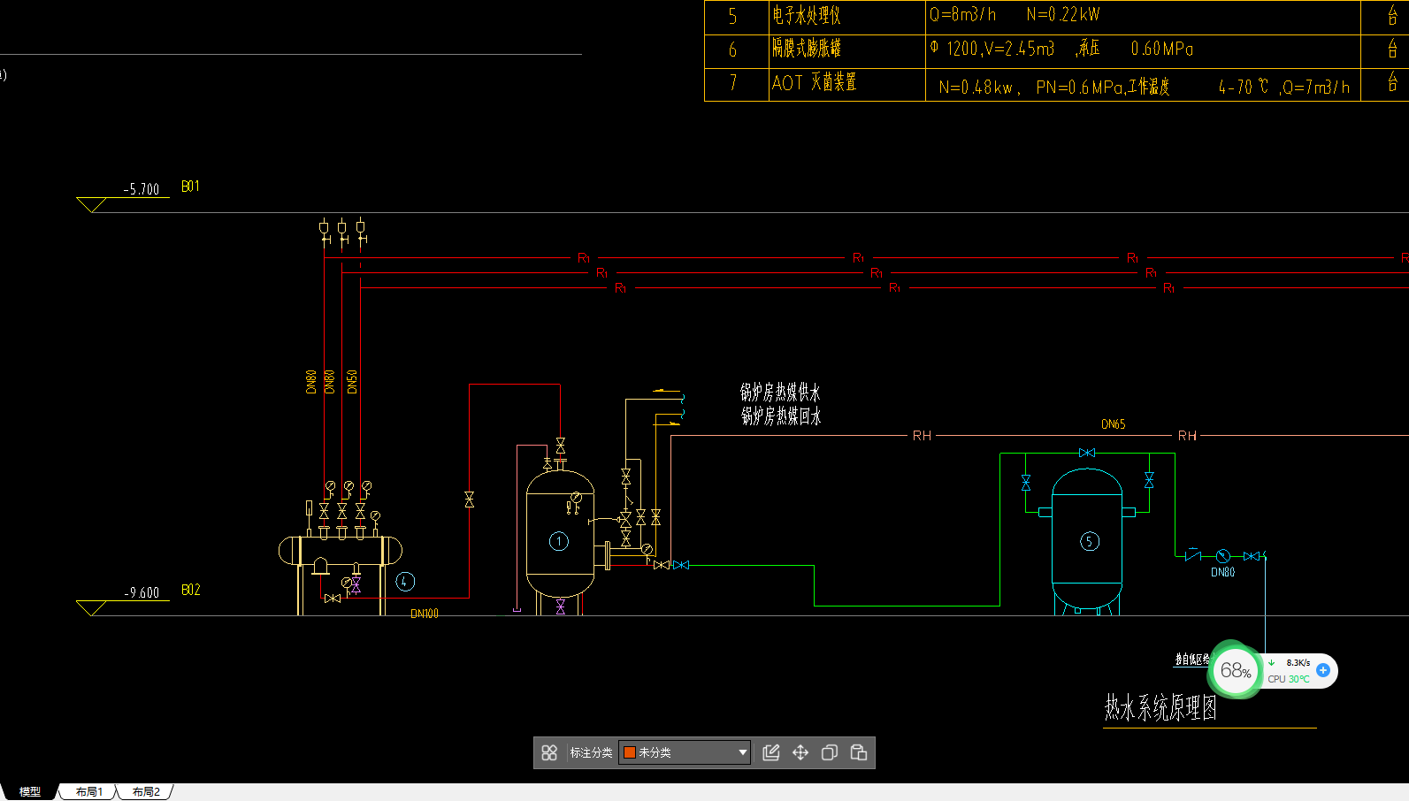
Task: Select the B01 floor level label
Action: [190, 187]
